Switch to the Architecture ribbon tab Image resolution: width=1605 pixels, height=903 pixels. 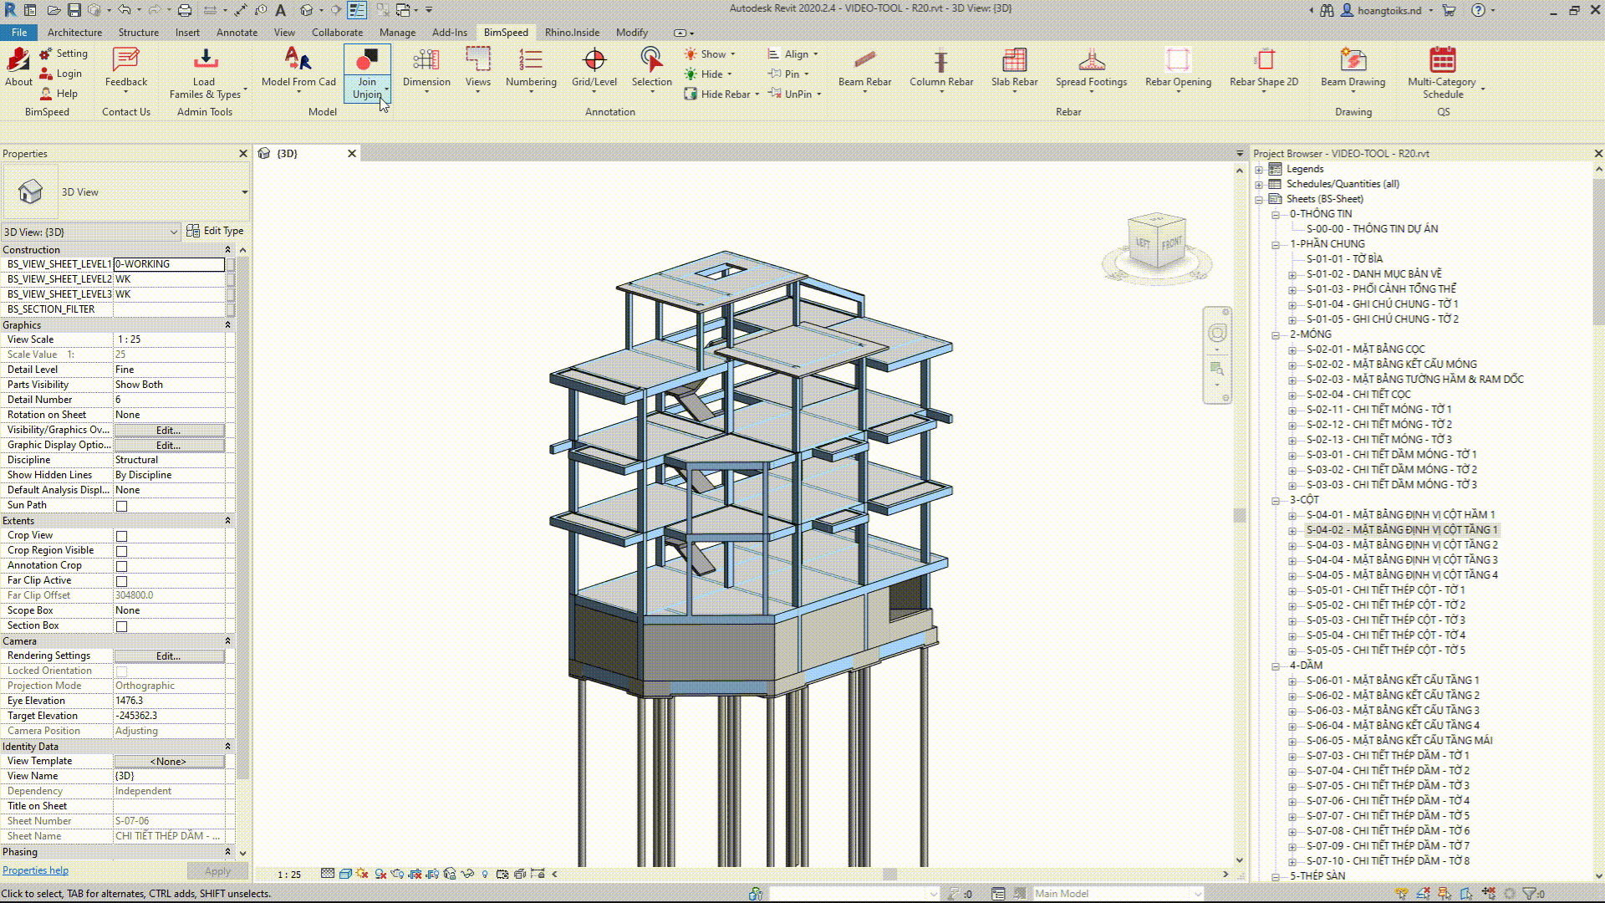point(74,33)
